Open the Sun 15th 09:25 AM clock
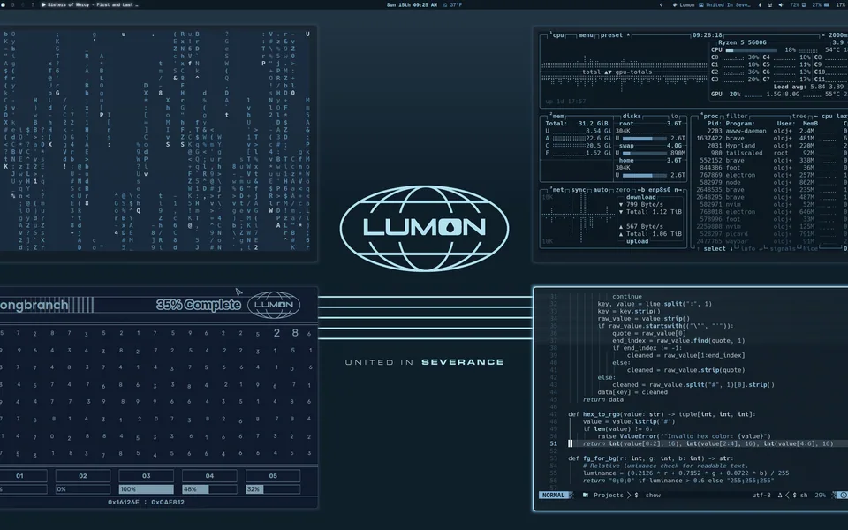Image resolution: width=848 pixels, height=530 pixels. click(x=412, y=5)
